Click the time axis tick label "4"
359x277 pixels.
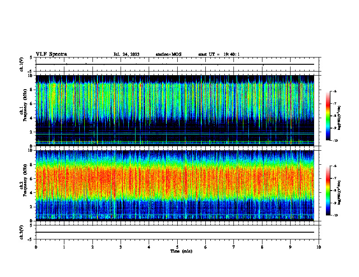[149, 247]
